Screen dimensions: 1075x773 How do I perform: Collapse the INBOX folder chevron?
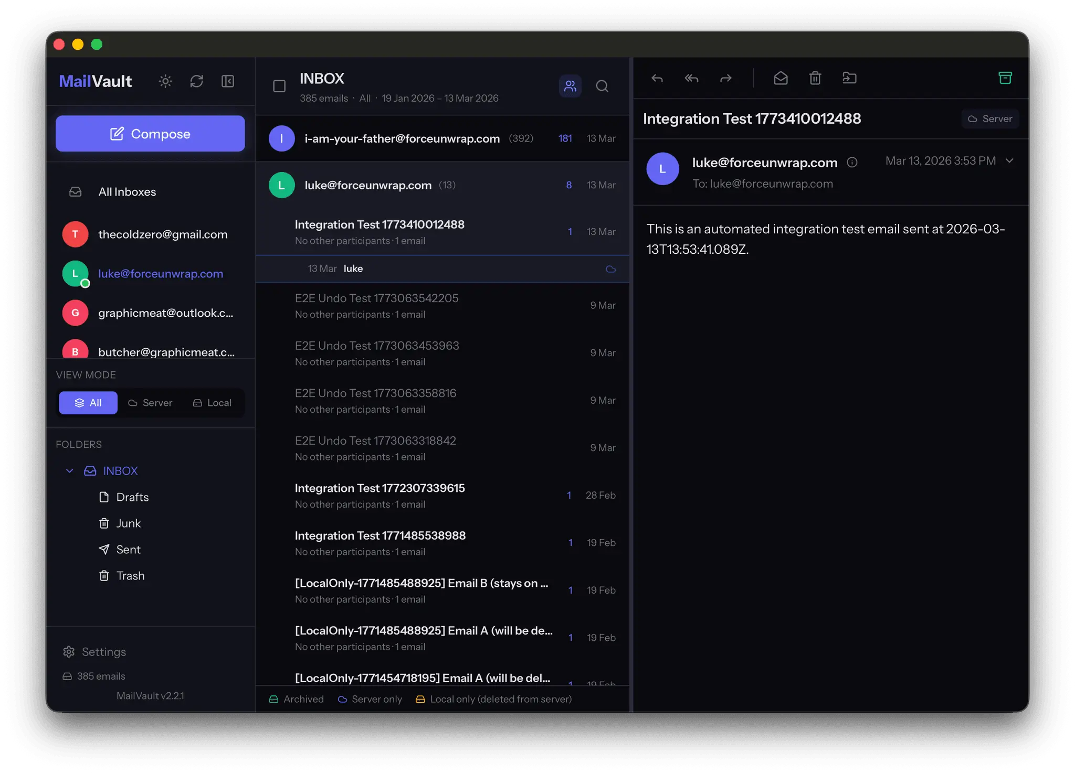69,471
